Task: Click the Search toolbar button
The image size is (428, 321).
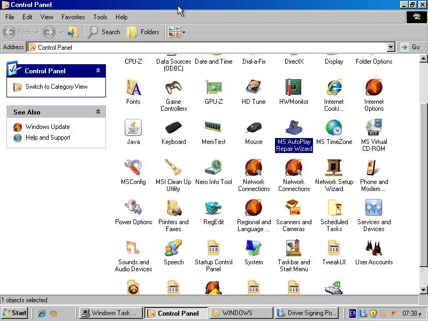Action: point(104,32)
